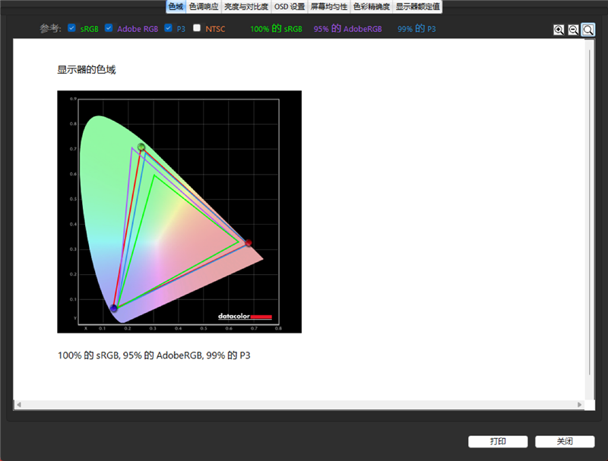608x461 pixels.
Task: Toggle the Adobe RGB reference checkbox
Action: [109, 28]
